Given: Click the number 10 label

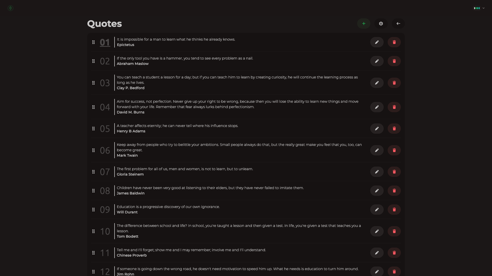Looking at the screenshot, I should click(x=105, y=232).
